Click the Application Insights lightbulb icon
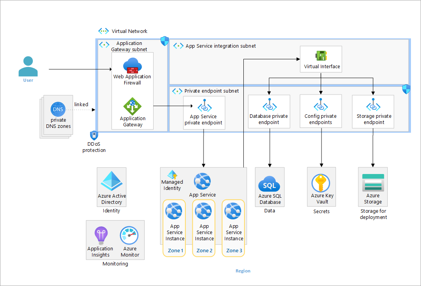Screen dimensions: 421x286 101,236
